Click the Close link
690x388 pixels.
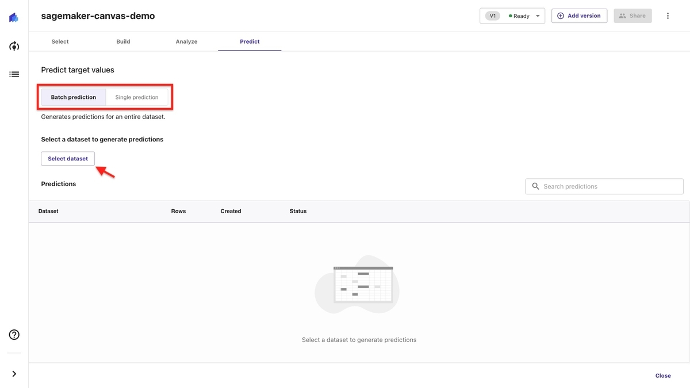coord(663,375)
